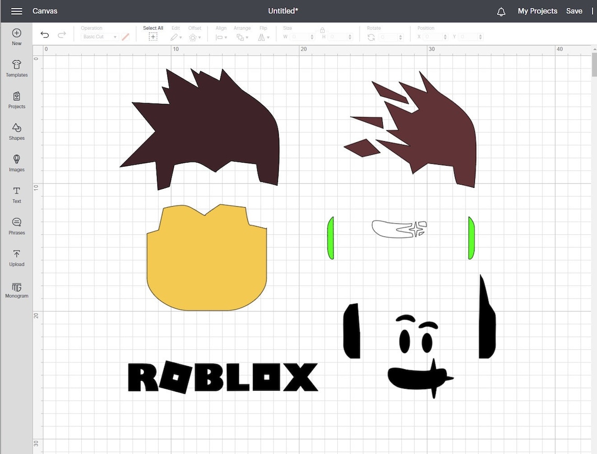Open the Basic Cut operation dropdown
Image resolution: width=597 pixels, height=454 pixels.
point(99,37)
